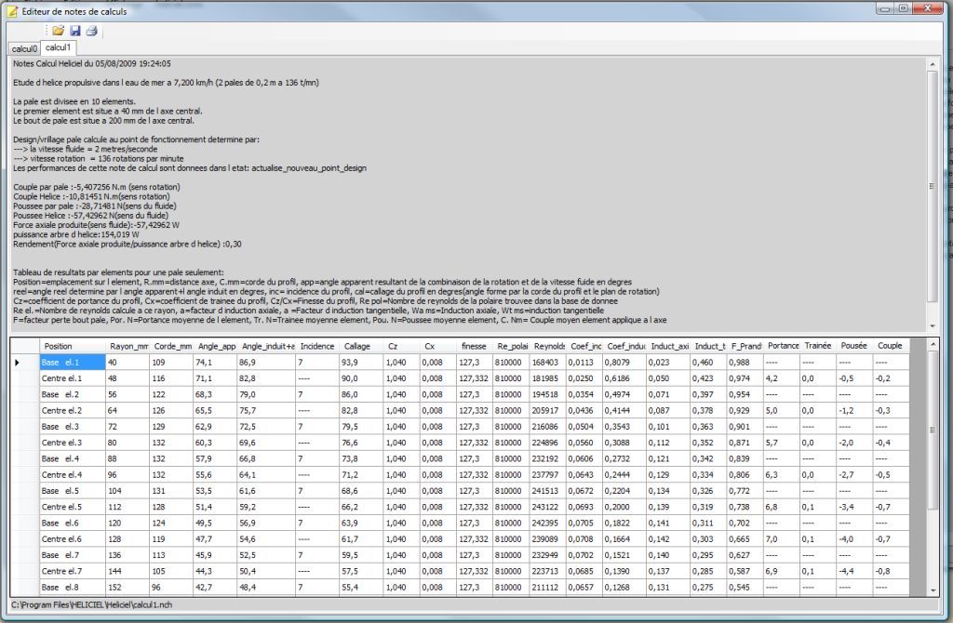
Task: Click the Reynolds column header
Action: tap(548, 346)
